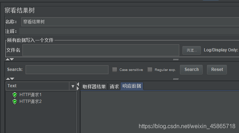Screen dimensions: 239x133
Task: Click the 浏览... browse button
Action: tap(192, 50)
